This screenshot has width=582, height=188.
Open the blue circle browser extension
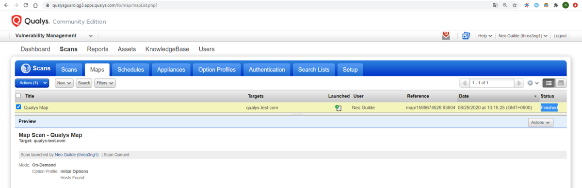click(536, 5)
